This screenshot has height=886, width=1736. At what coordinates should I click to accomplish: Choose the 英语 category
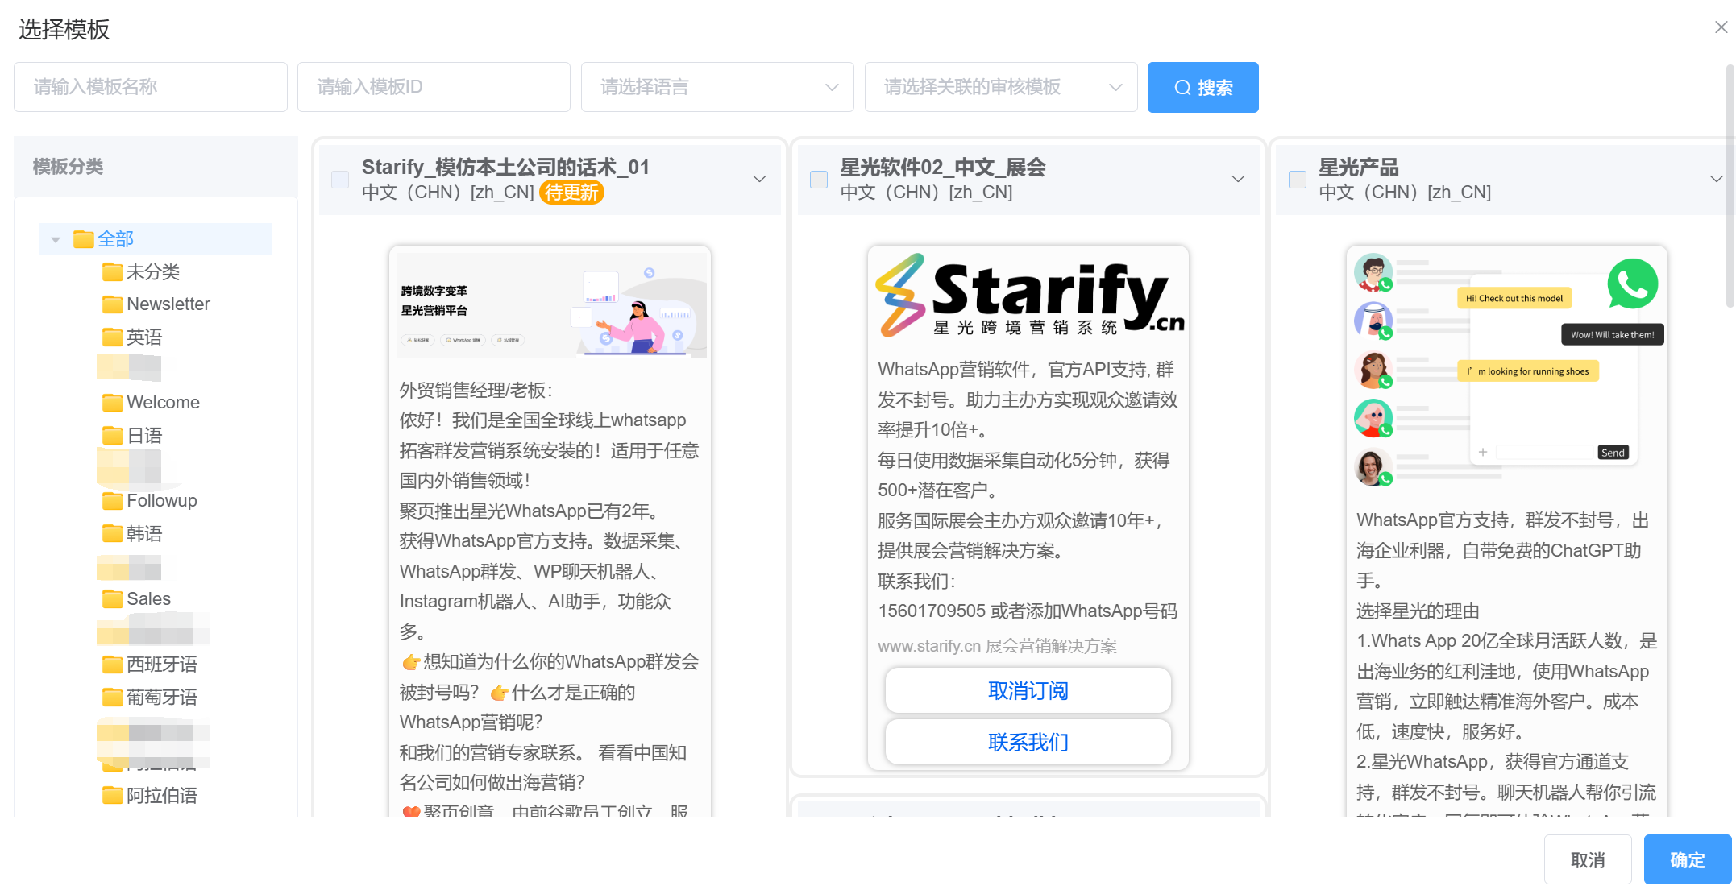[144, 337]
